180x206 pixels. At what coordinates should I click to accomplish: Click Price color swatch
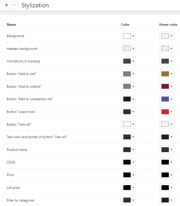coord(127,175)
